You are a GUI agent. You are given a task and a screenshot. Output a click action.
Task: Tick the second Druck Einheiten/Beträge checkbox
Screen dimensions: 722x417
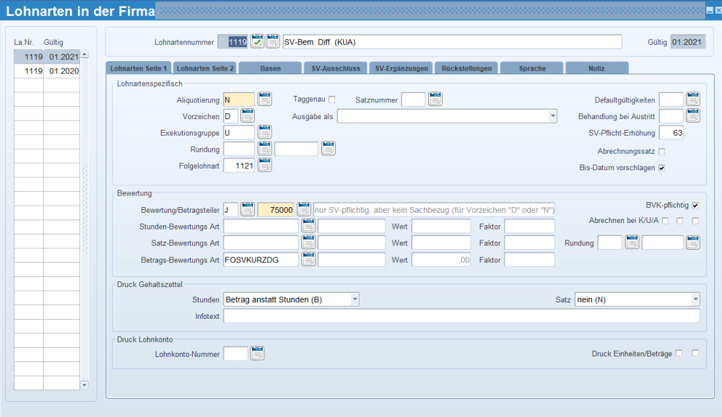click(x=695, y=353)
